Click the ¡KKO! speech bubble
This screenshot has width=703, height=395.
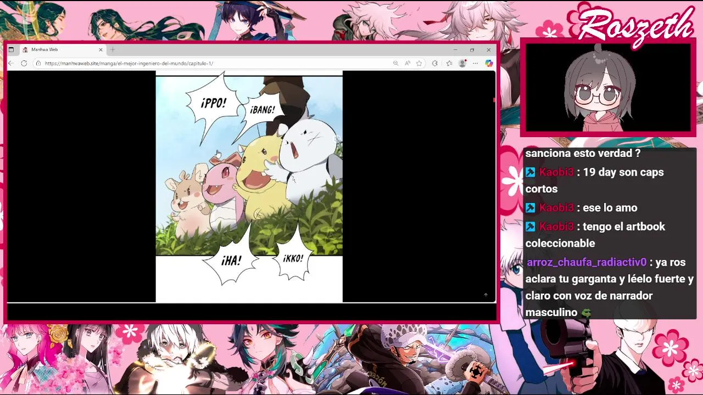click(x=293, y=258)
